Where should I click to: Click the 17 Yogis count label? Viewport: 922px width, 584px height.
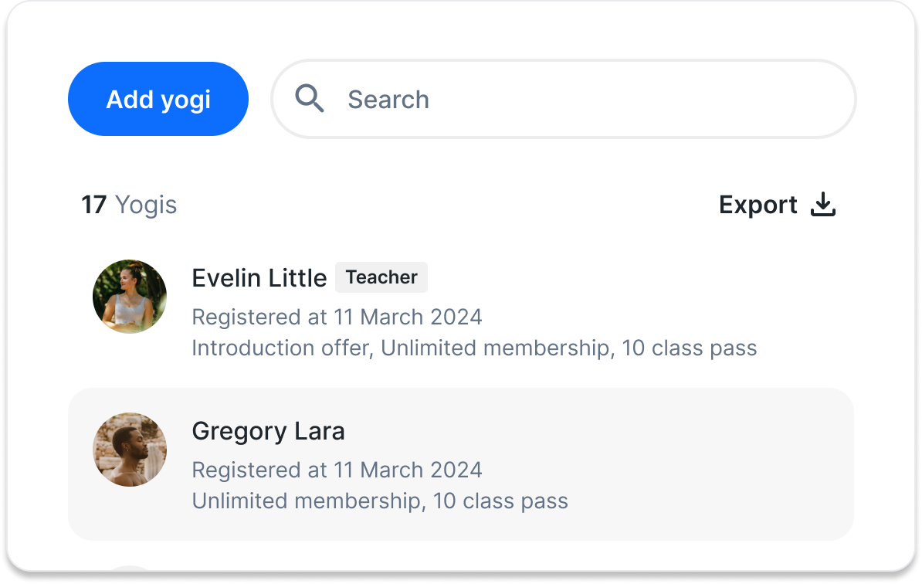[x=129, y=205]
